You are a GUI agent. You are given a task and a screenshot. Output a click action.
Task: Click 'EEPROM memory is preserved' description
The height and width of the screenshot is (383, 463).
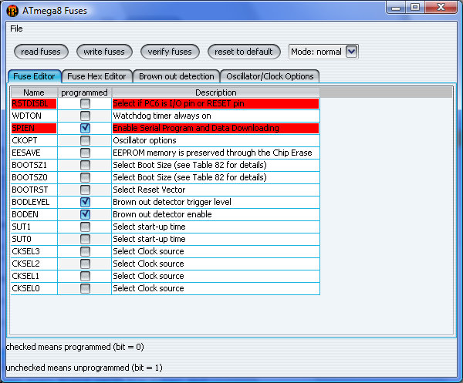pos(216,153)
